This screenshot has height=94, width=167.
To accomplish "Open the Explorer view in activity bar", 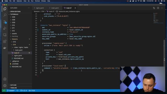I will click(5, 9).
